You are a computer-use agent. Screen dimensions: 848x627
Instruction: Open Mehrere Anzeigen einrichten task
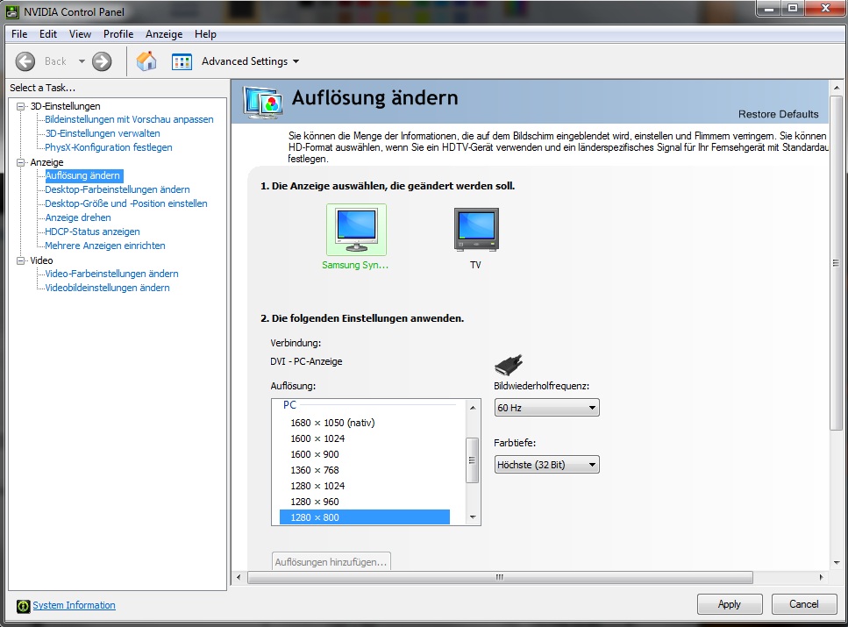coord(105,246)
